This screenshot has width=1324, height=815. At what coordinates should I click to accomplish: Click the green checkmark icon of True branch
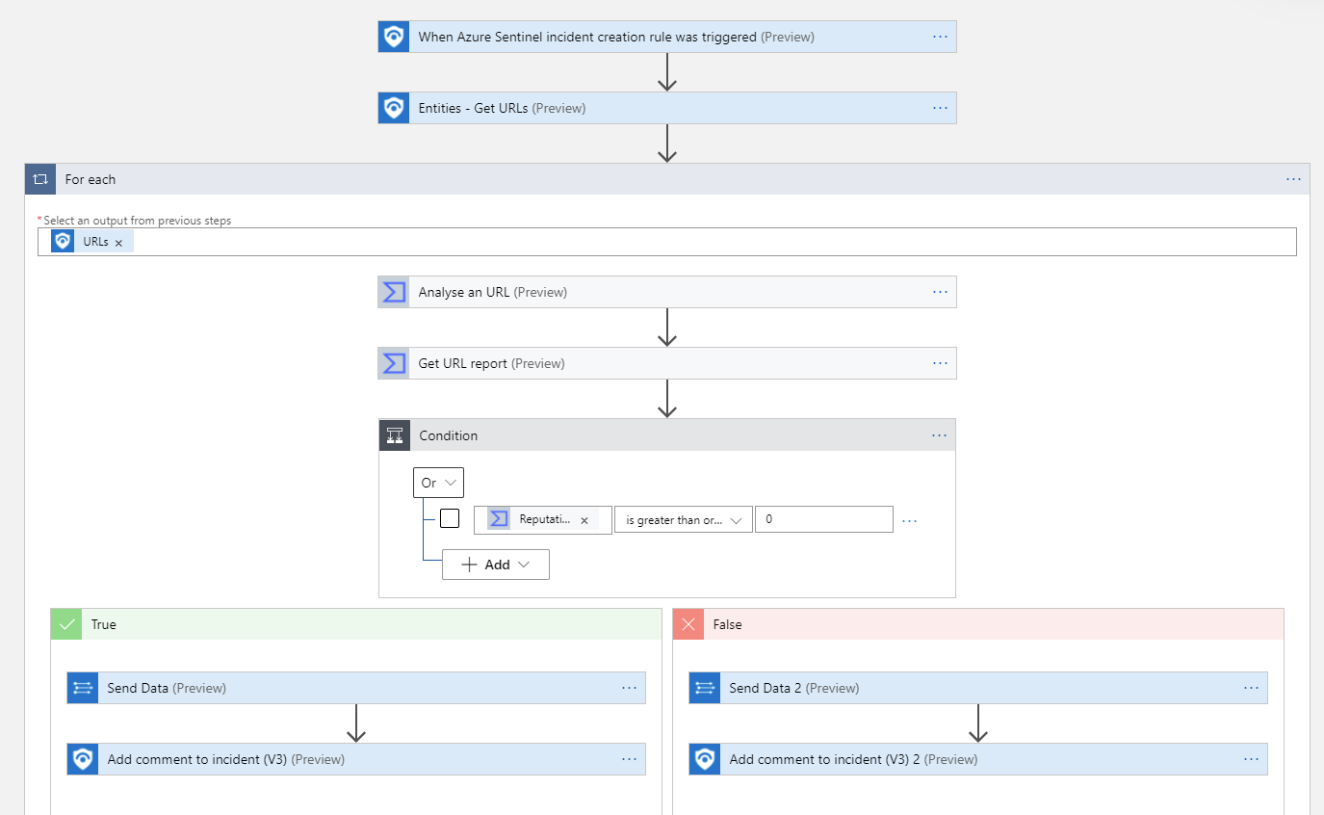(66, 624)
